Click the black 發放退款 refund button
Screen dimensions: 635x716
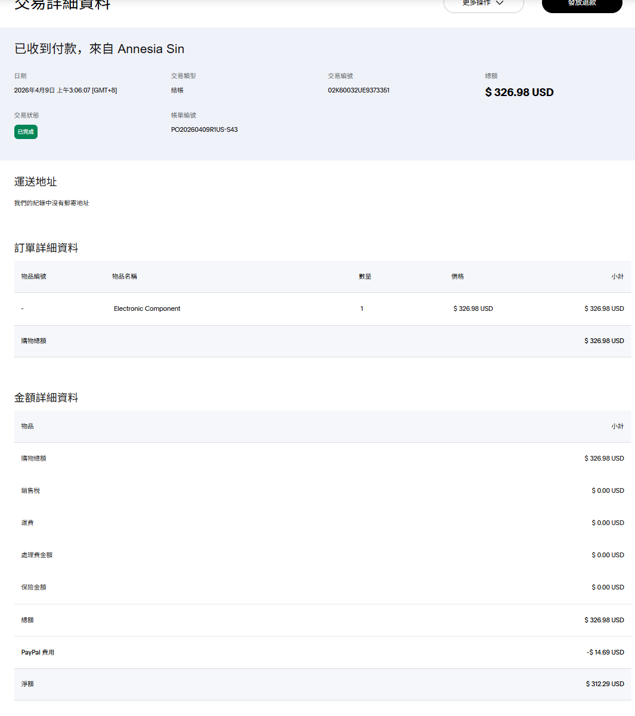(x=581, y=4)
